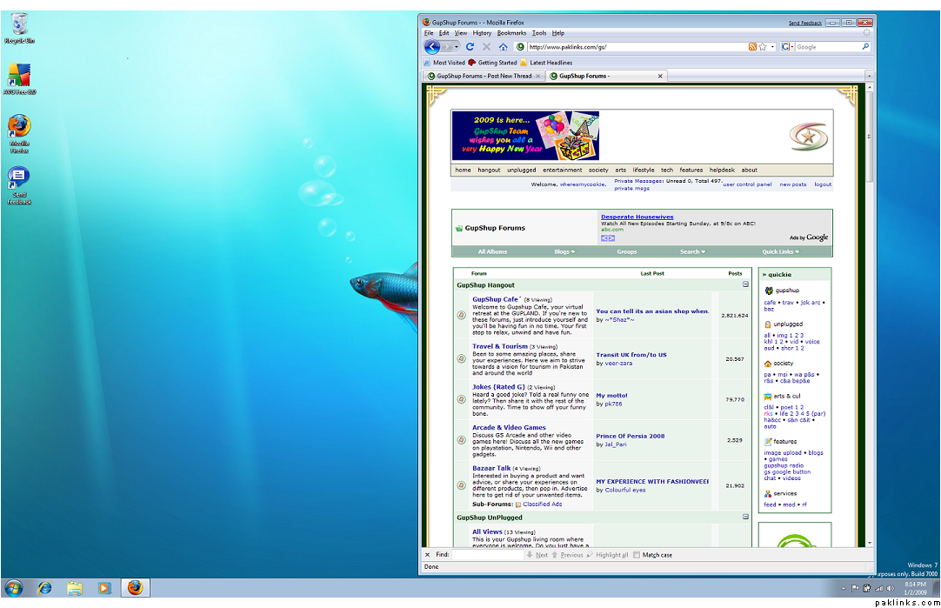The height and width of the screenshot is (608, 941).
Task: Collapse the GupShup UnPlugged forum section
Action: coord(745,517)
